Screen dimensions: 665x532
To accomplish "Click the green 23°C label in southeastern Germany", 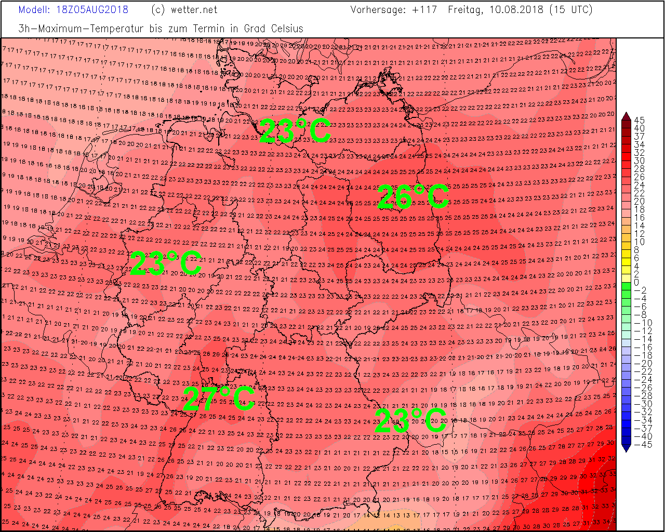I will 410,420.
